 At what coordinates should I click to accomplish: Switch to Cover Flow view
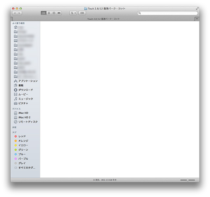coord(59,13)
